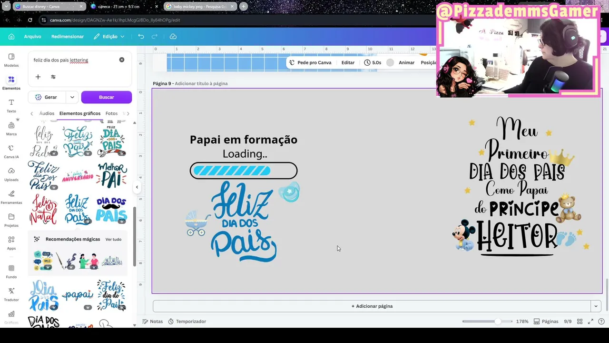This screenshot has width=609, height=343.
Task: Select Feliz Natal red lettering thumbnail
Action: click(x=43, y=210)
